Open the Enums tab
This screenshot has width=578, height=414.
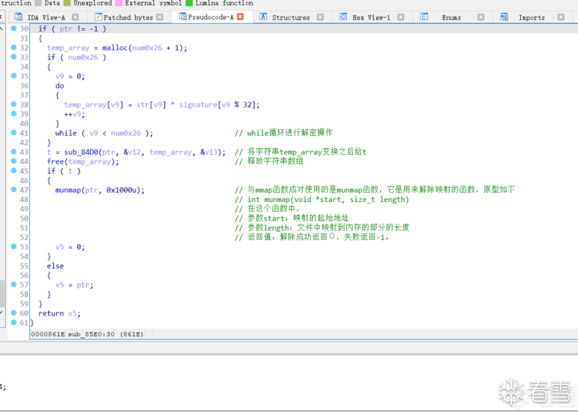pos(451,17)
